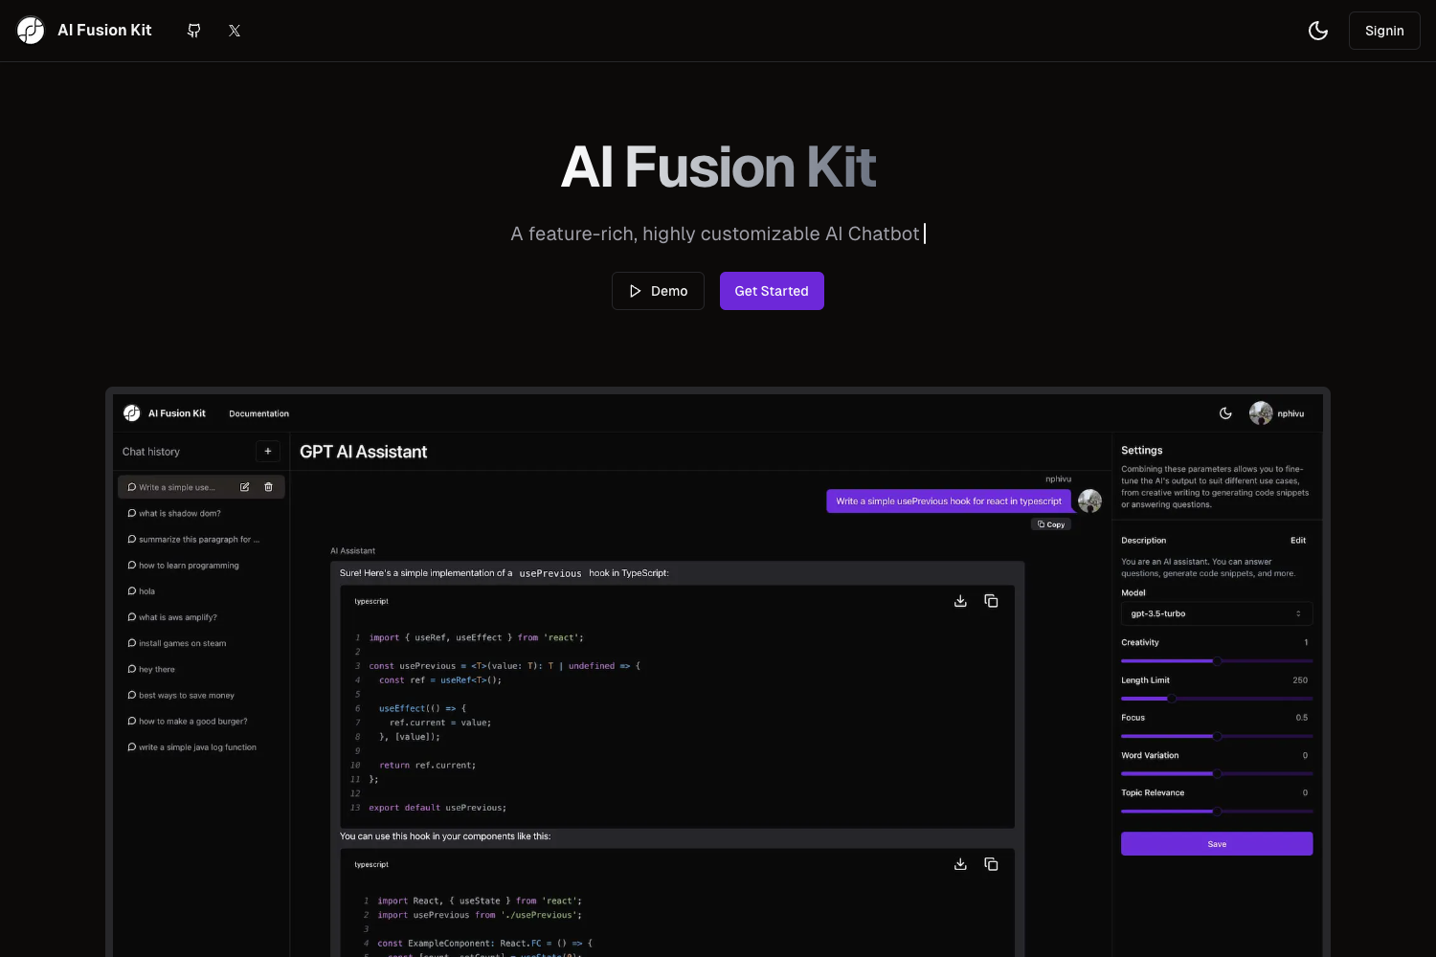
Task: Toggle dark mode in the main header
Action: [x=1317, y=30]
